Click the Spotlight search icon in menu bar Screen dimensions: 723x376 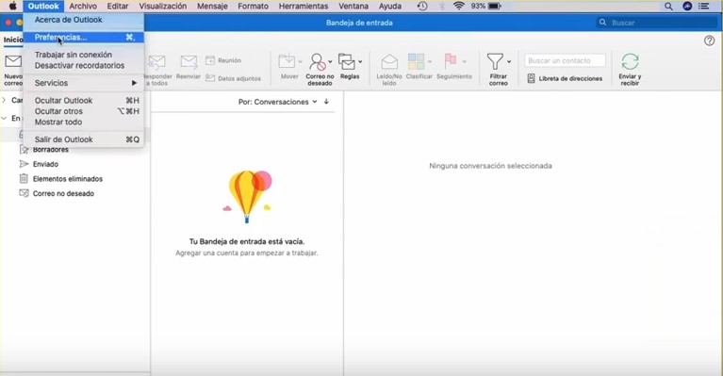pos(668,6)
